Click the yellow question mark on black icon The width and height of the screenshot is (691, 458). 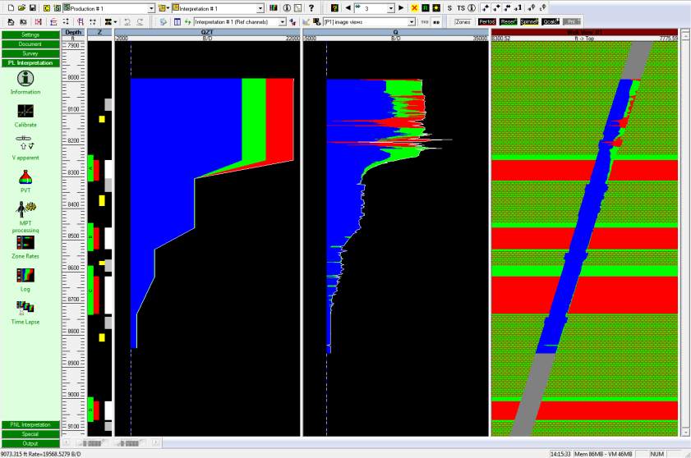(334, 8)
